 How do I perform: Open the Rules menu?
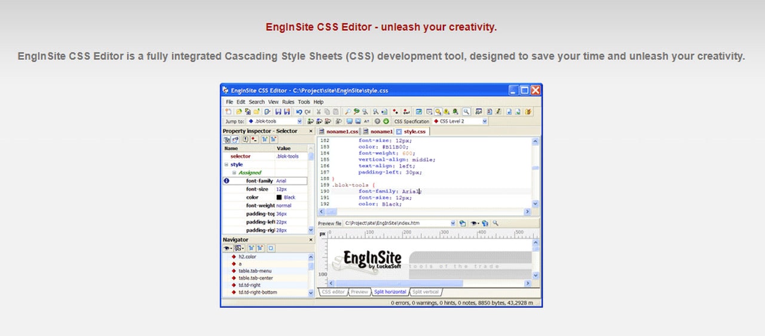(289, 102)
